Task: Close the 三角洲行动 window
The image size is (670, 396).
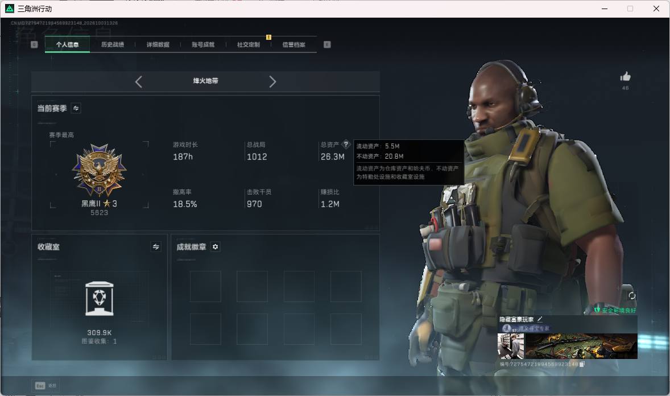Action: [656, 9]
